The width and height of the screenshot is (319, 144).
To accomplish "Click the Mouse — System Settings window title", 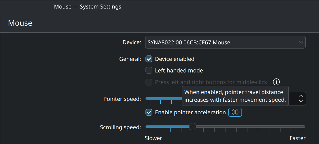I will point(88,7).
